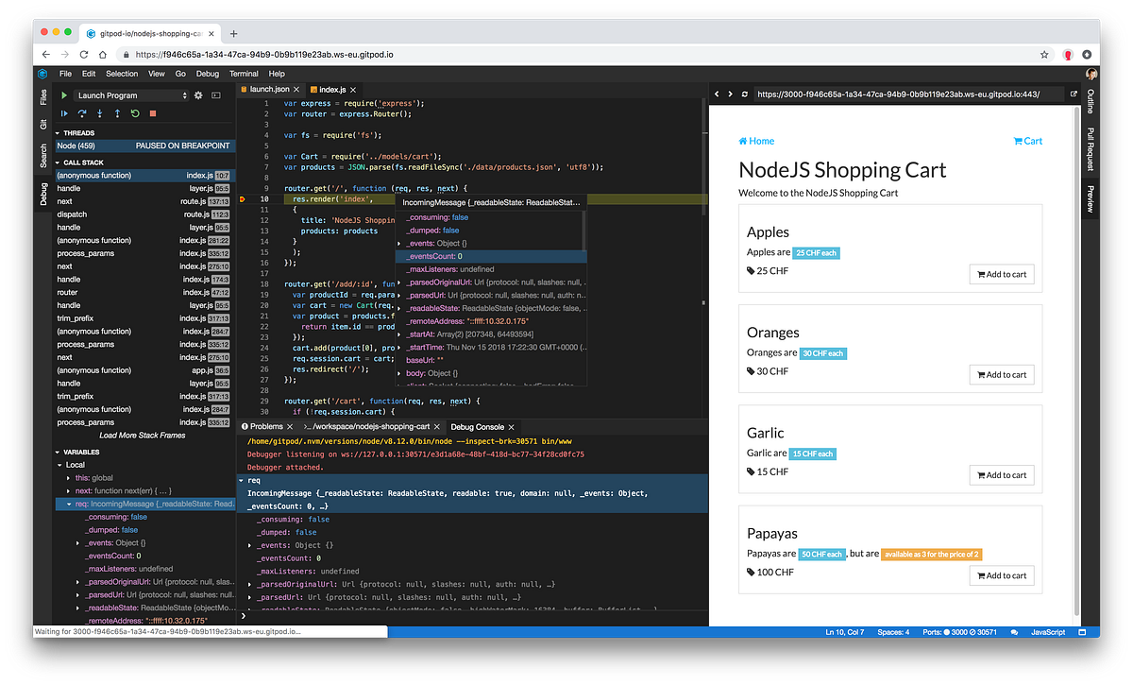This screenshot has width=1133, height=685.
Task: Click the Ln 10, Col 7 status bar indicator
Action: click(843, 631)
